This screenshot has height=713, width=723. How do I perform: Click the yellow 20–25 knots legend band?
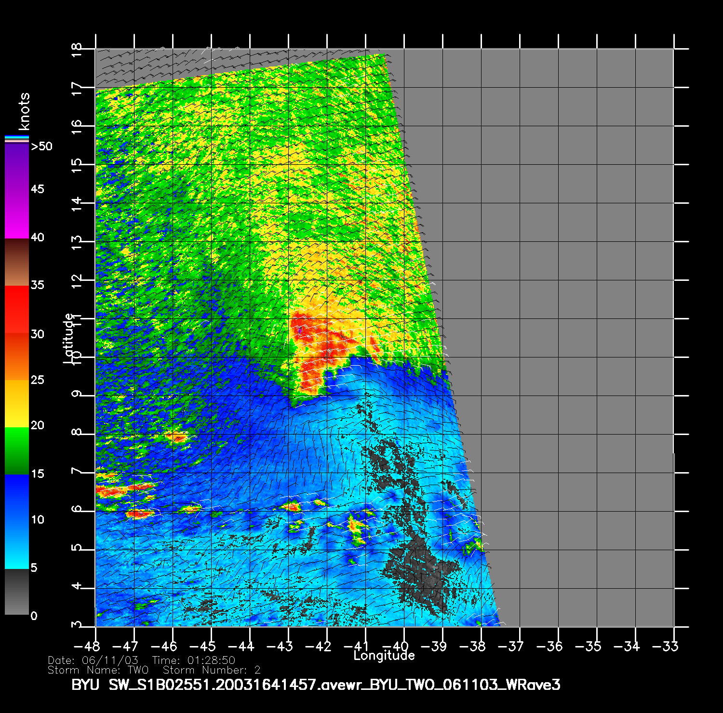click(17, 404)
